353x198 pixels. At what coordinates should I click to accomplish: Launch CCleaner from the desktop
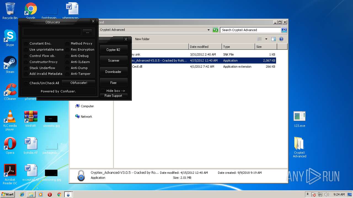pos(10,92)
